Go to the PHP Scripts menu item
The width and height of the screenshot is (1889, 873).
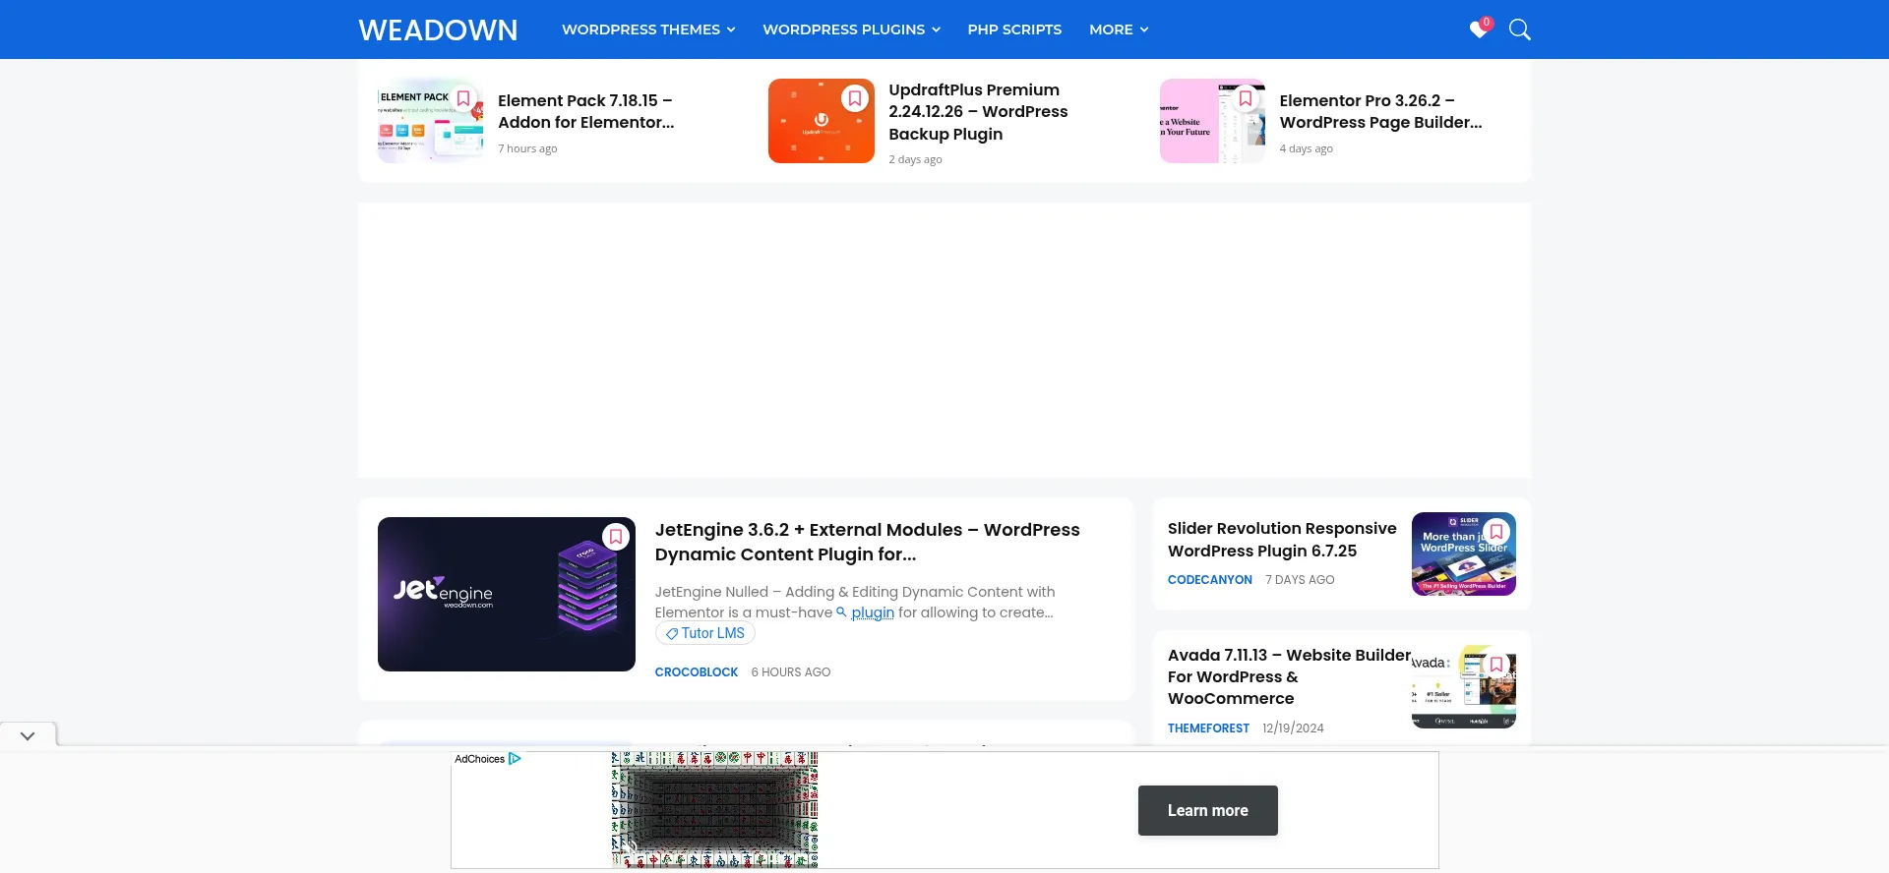[1014, 29]
